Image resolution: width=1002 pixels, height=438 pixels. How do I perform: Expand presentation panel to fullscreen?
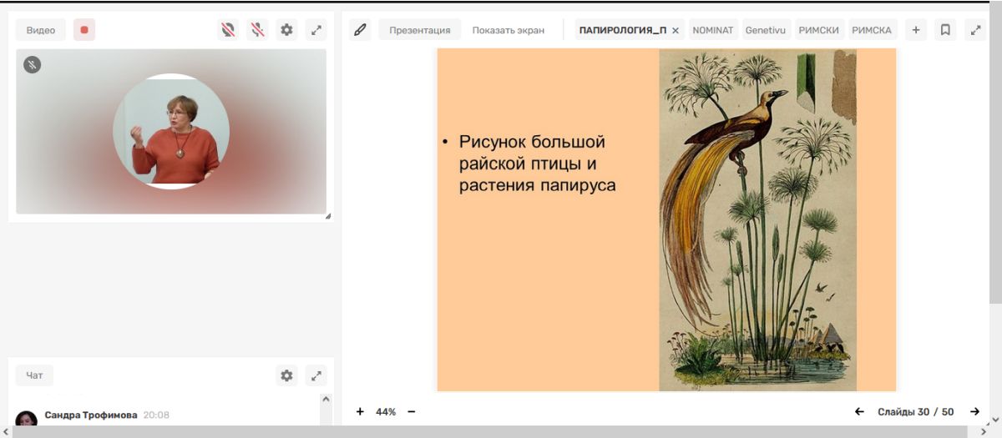[975, 30]
